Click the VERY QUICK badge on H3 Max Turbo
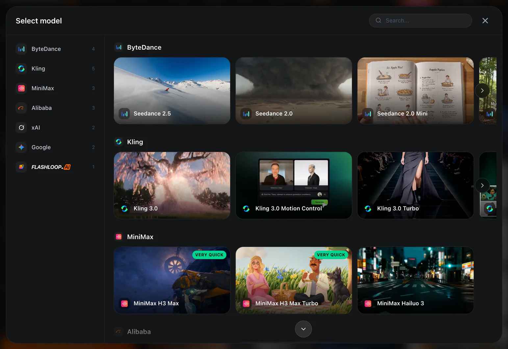 [x=331, y=255]
